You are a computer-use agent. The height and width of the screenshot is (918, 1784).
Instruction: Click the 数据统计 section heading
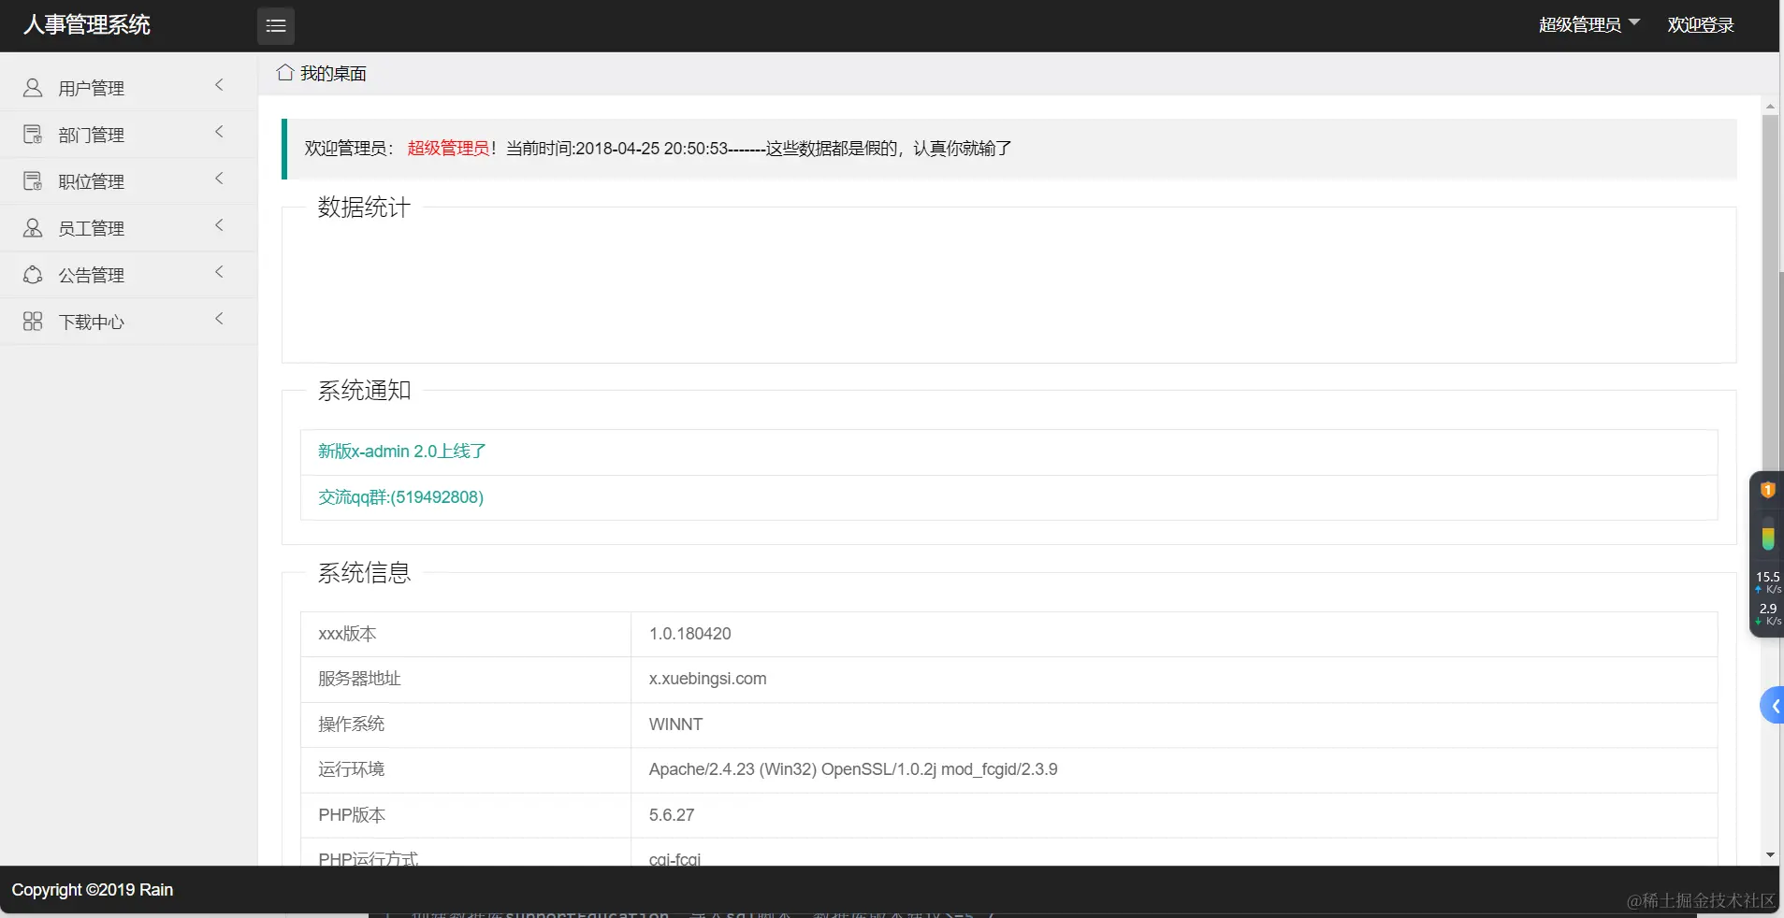(364, 208)
